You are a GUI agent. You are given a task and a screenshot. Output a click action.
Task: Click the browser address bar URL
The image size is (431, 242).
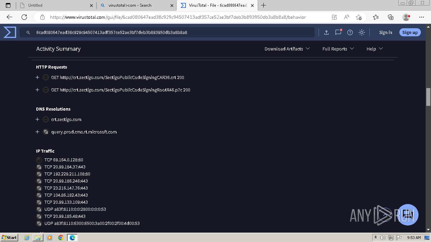click(178, 17)
